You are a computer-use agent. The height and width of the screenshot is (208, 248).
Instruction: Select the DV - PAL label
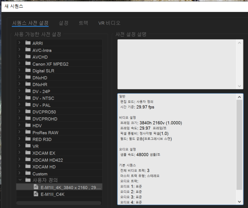coord(42,105)
